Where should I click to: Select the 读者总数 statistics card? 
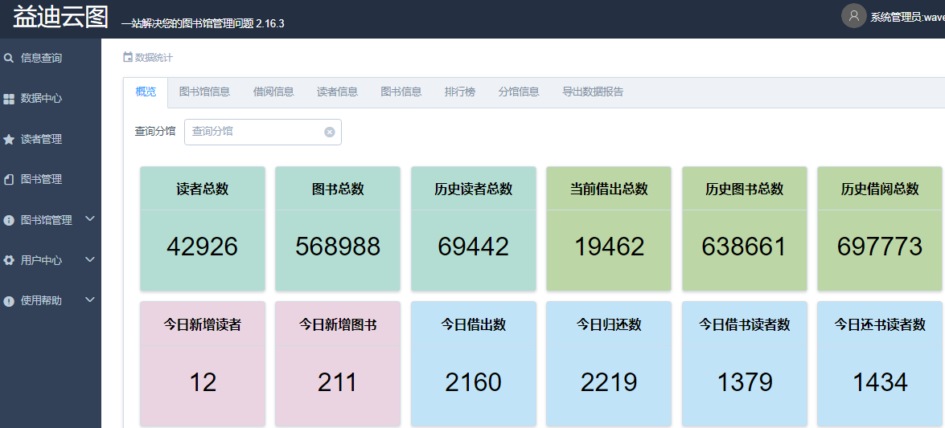tap(203, 229)
